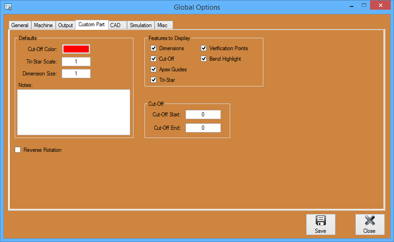
Task: Open the Simulation tab
Action: click(141, 25)
